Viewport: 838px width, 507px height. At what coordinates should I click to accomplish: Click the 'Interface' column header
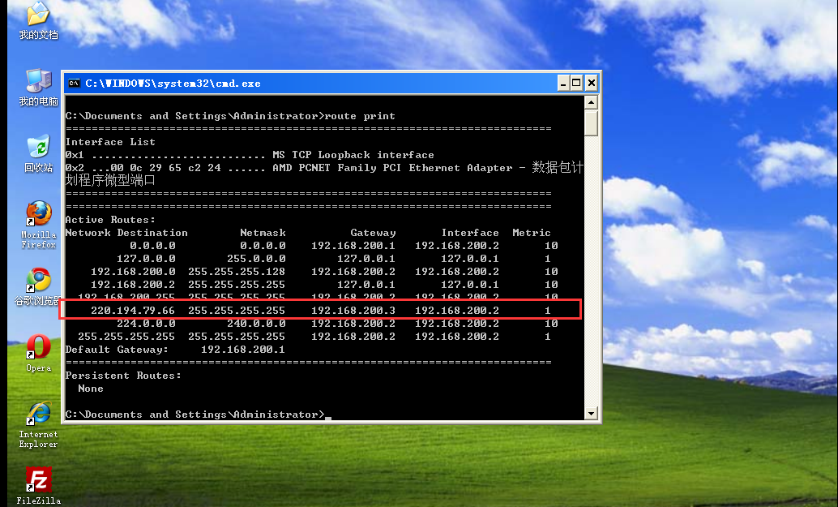point(470,233)
